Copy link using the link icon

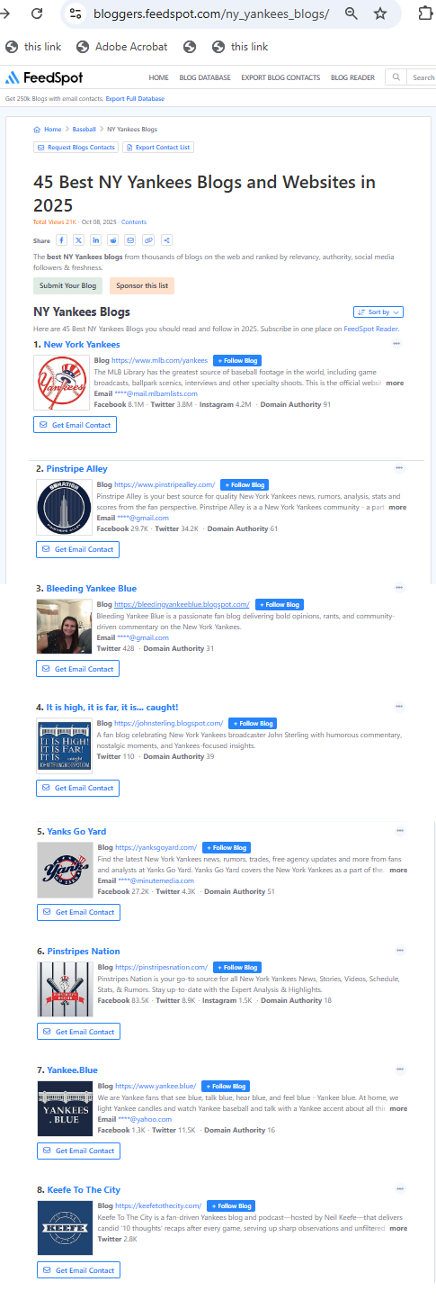point(148,240)
